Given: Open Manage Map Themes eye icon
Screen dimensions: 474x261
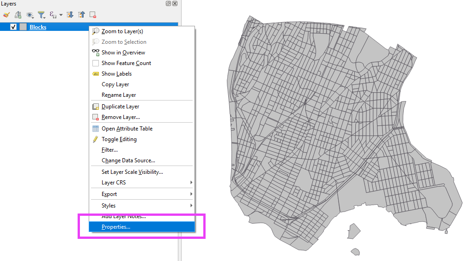Looking at the screenshot, I should (30, 15).
